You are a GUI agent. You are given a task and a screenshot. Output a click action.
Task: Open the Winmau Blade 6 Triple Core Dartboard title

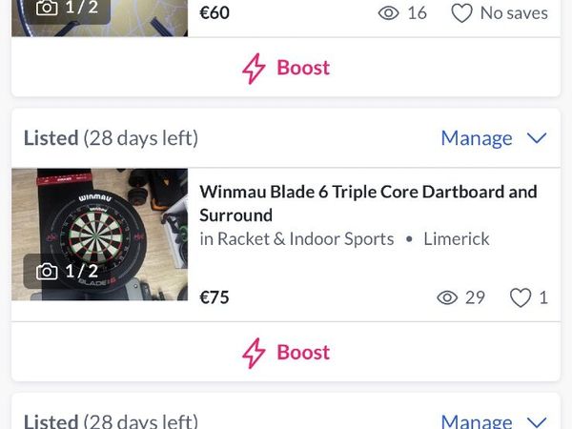pyautogui.click(x=368, y=203)
